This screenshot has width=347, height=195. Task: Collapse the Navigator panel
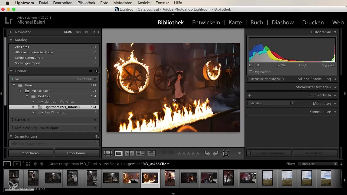[11, 32]
